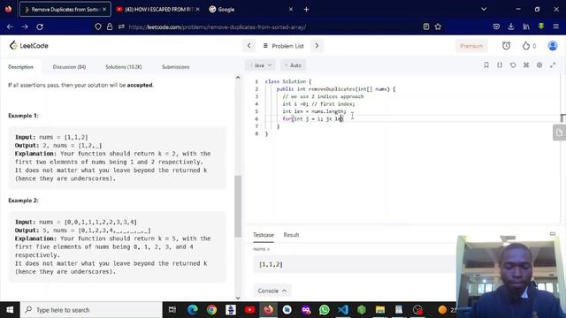Switch to the Solutions tab
This screenshot has height=318, width=566.
click(124, 67)
